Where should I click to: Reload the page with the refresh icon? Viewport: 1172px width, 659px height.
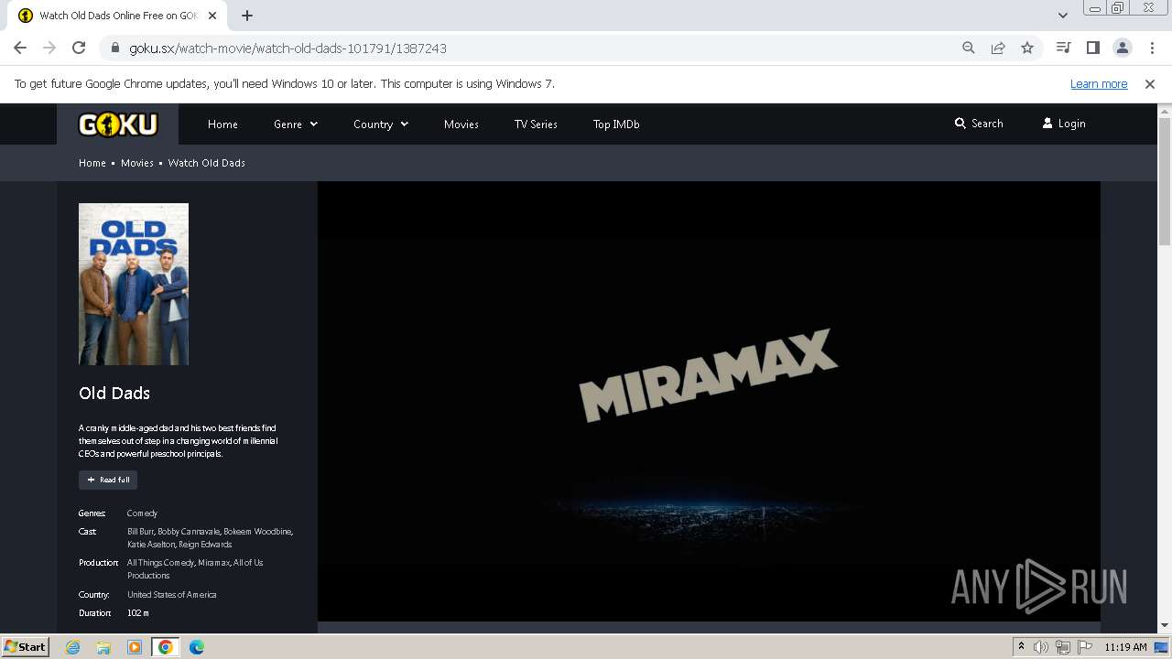(79, 48)
